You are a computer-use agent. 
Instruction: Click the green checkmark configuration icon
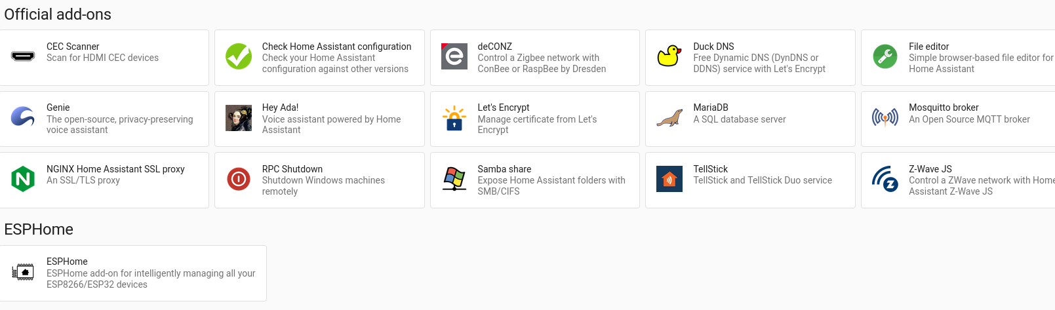click(x=239, y=56)
